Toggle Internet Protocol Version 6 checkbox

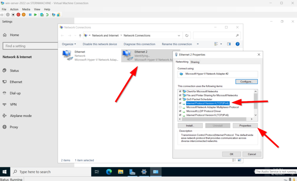pos(180,115)
